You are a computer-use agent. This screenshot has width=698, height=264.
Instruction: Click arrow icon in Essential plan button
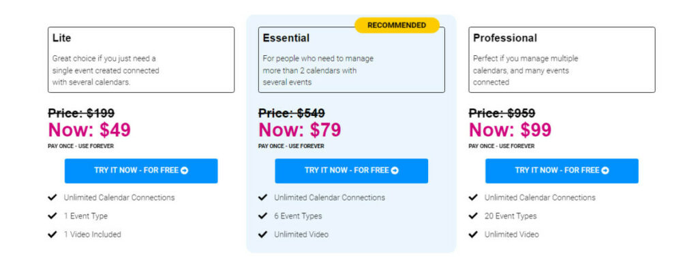click(395, 171)
